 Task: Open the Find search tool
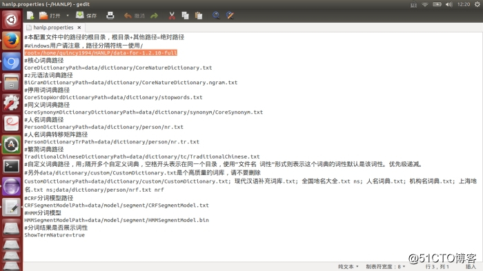pyautogui.click(x=216, y=15)
